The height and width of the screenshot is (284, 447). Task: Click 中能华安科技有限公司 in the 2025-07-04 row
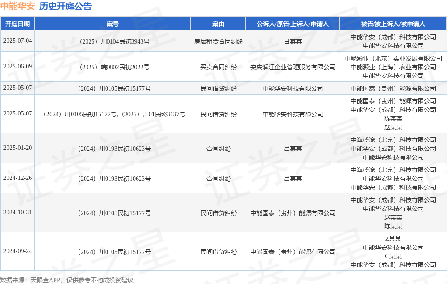[393, 46]
